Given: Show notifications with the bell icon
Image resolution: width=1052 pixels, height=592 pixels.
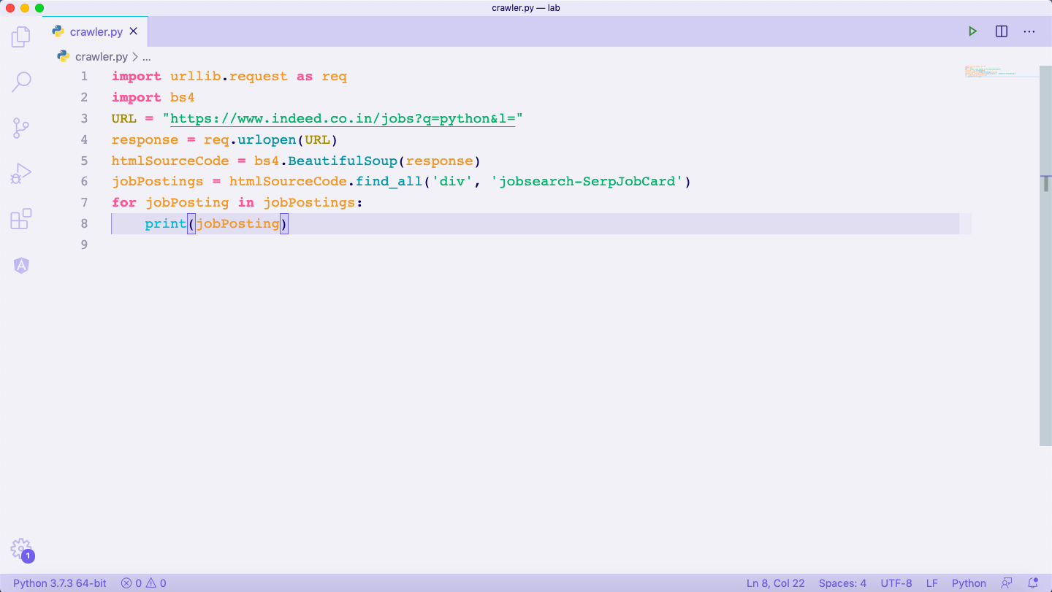Looking at the screenshot, I should click(1033, 583).
